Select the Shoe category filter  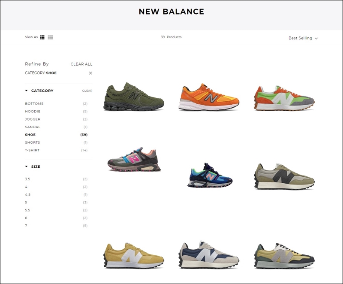30,135
